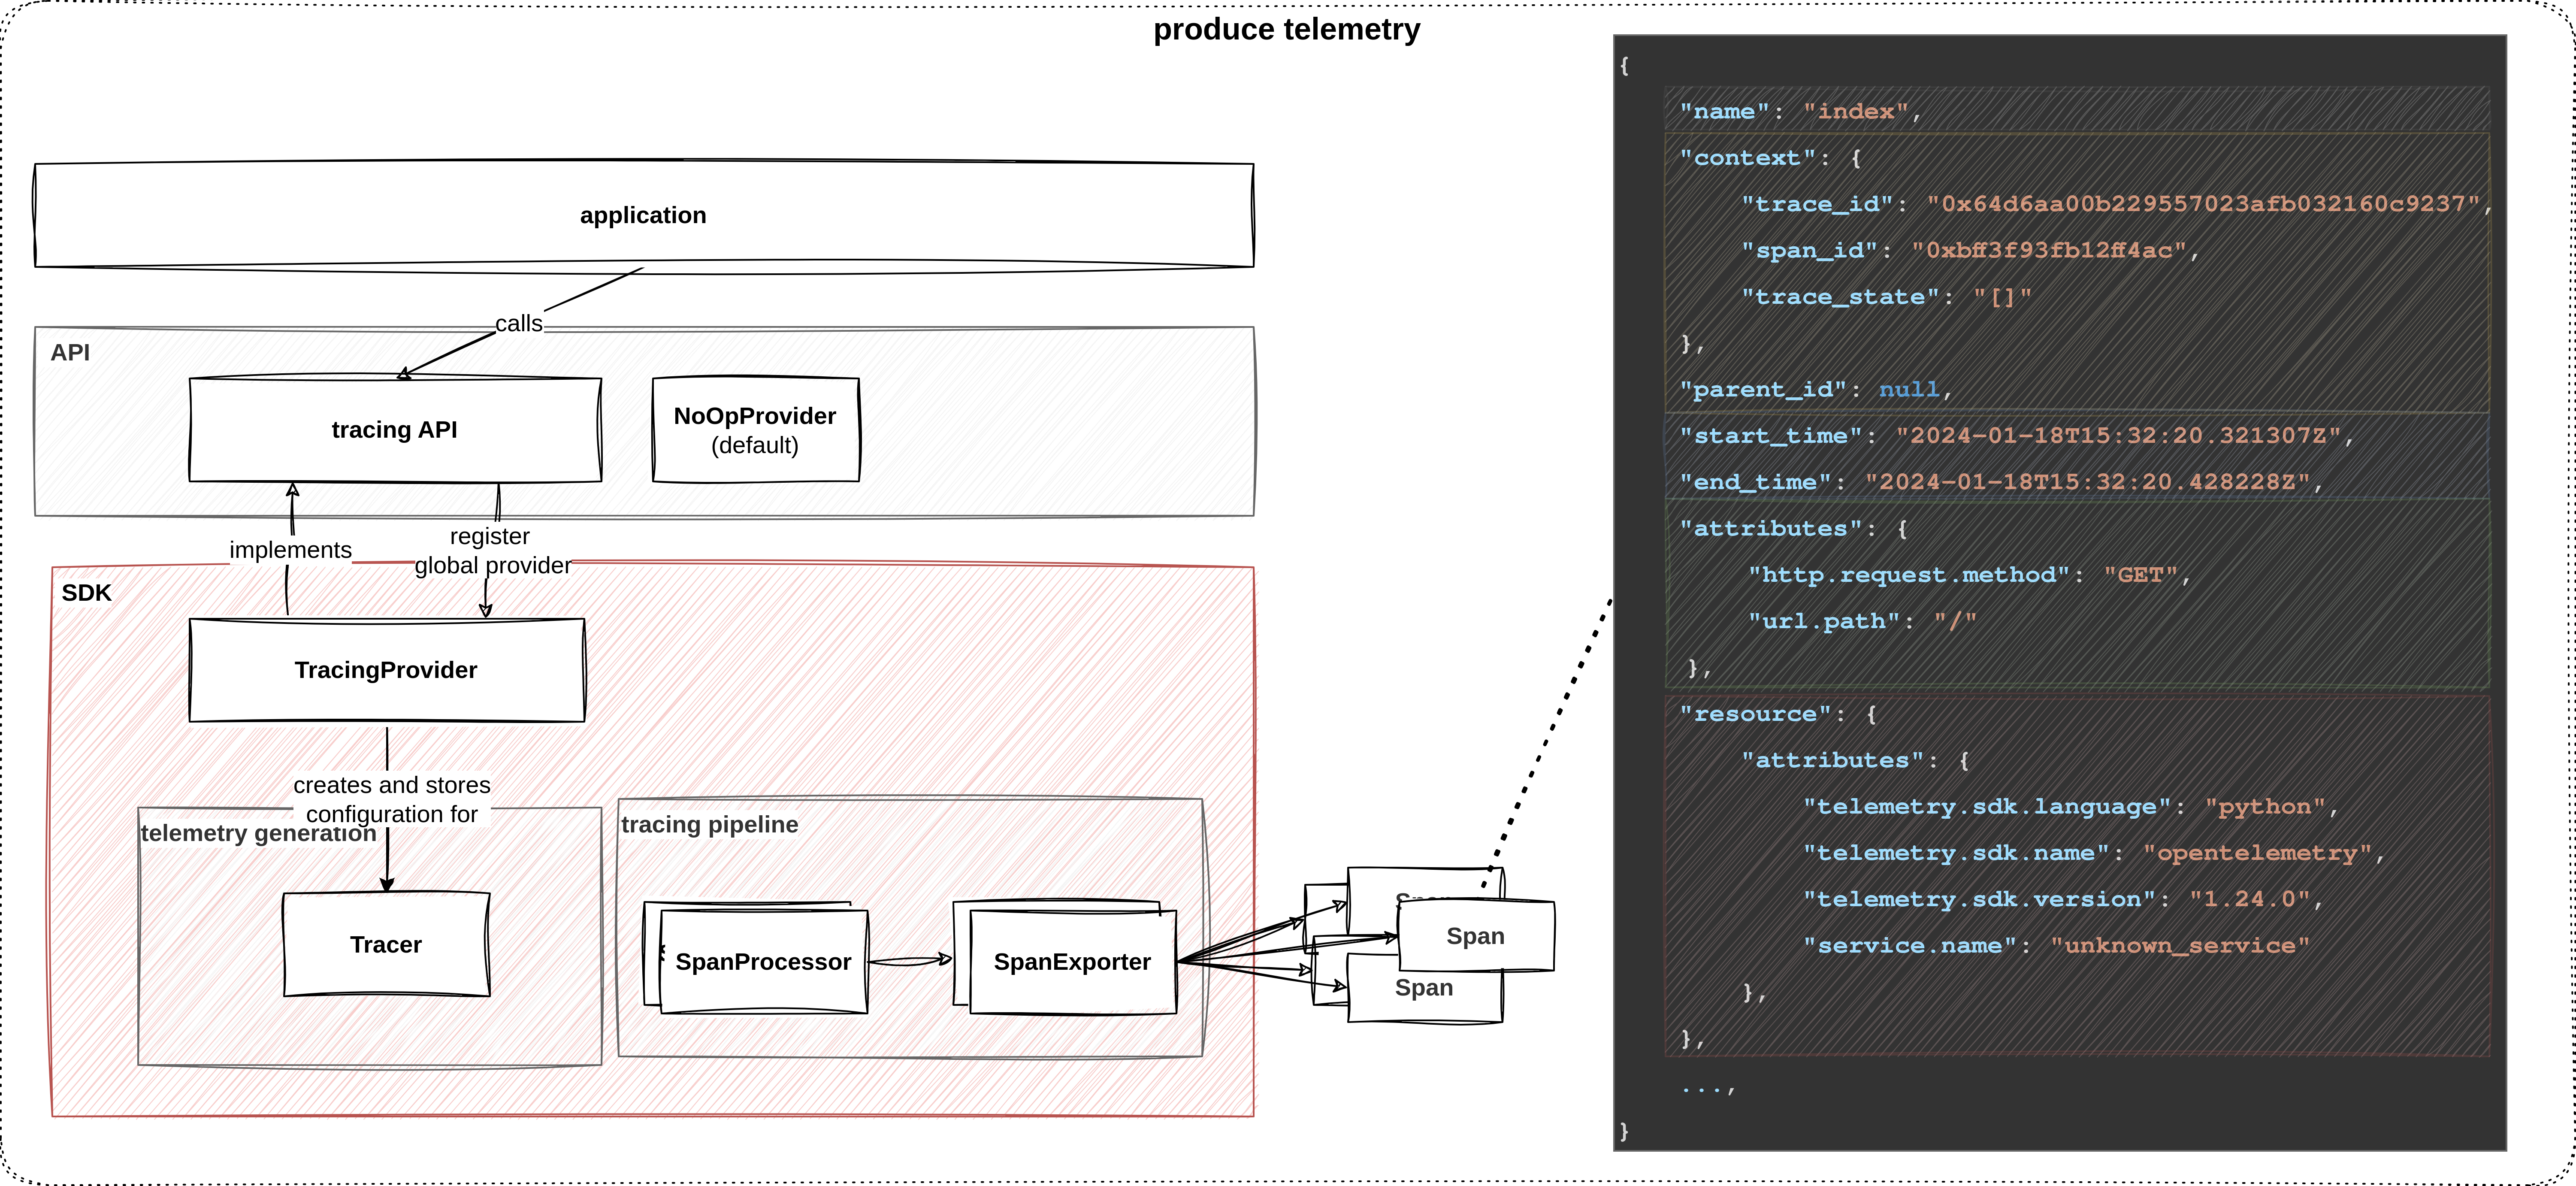Click the "span_id" line
Viewport: 2576px width, 1186px height.
click(1970, 250)
